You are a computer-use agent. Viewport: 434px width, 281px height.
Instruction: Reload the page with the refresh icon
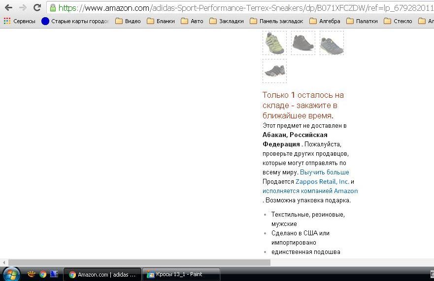click(37, 7)
